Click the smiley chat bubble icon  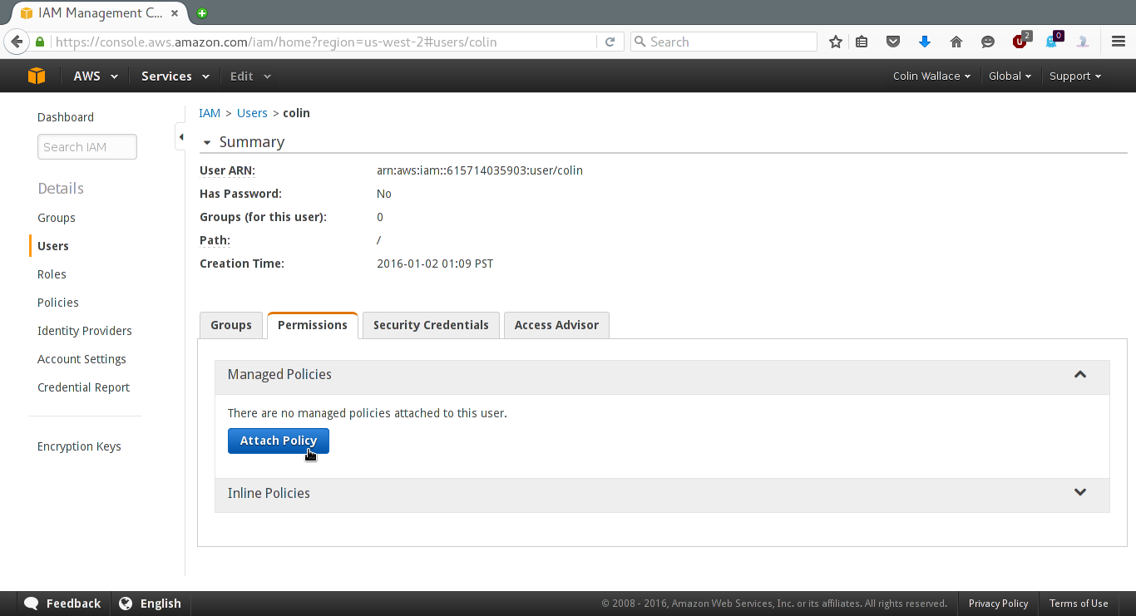click(x=987, y=42)
